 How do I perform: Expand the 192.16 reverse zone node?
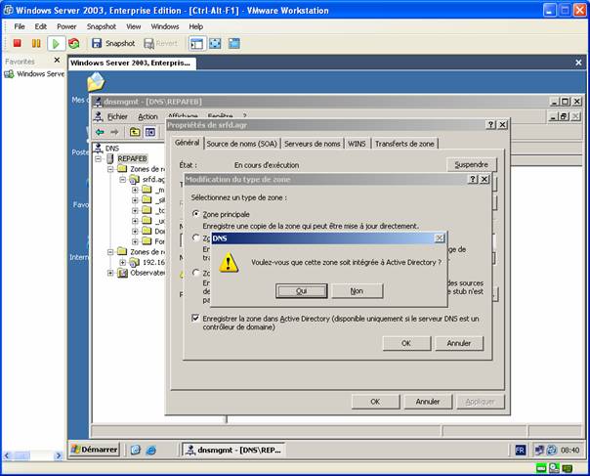coord(123,262)
